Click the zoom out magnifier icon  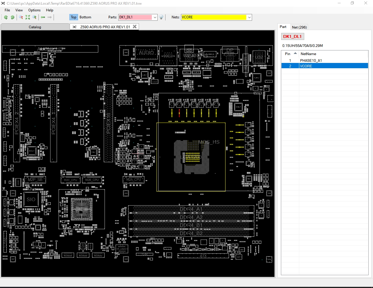click(21, 17)
